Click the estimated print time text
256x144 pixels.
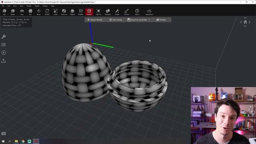coord(16,19)
